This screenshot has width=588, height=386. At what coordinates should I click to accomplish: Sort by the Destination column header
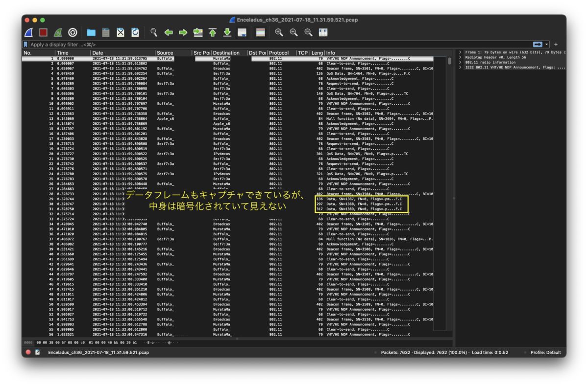click(229, 53)
